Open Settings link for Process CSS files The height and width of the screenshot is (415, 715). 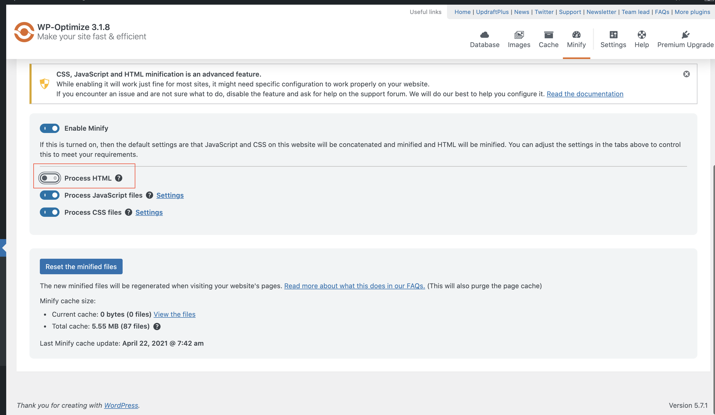click(149, 212)
